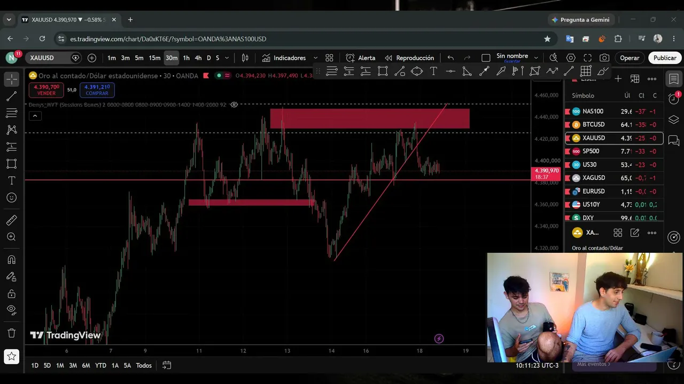The width and height of the screenshot is (684, 384).
Task: Select the ruler measure tool
Action: 11,220
